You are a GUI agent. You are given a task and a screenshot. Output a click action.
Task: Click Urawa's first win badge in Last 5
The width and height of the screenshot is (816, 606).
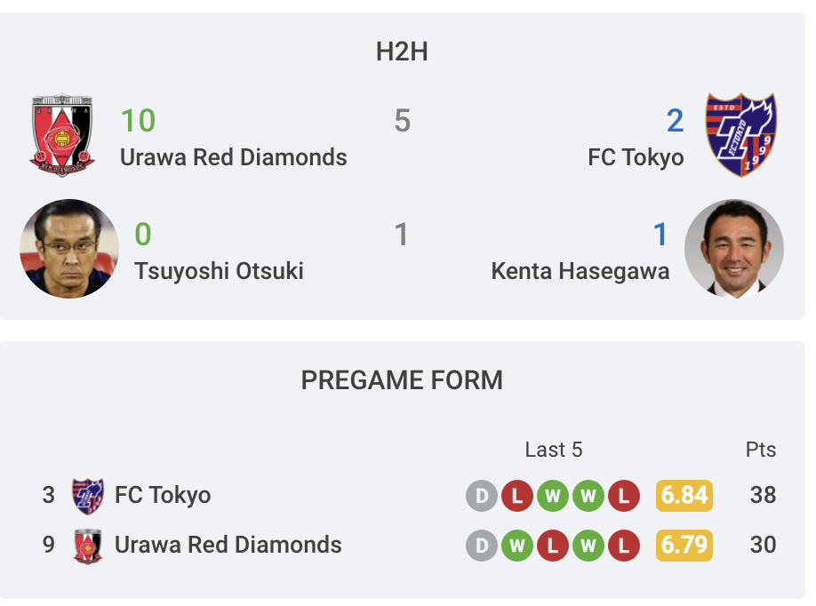coord(516,546)
